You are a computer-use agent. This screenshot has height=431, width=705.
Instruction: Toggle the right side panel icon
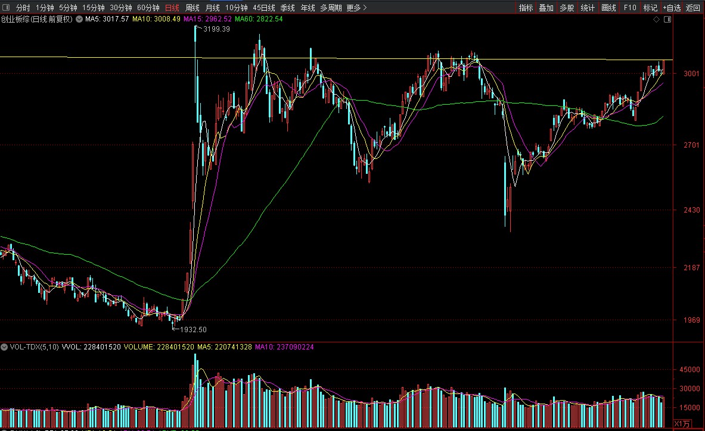[667, 19]
